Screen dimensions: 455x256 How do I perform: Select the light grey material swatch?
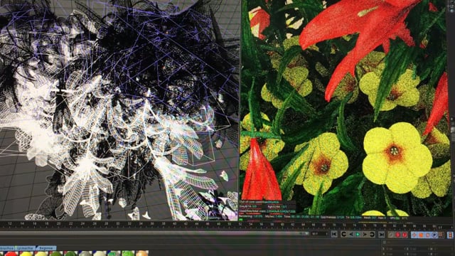coord(85,254)
